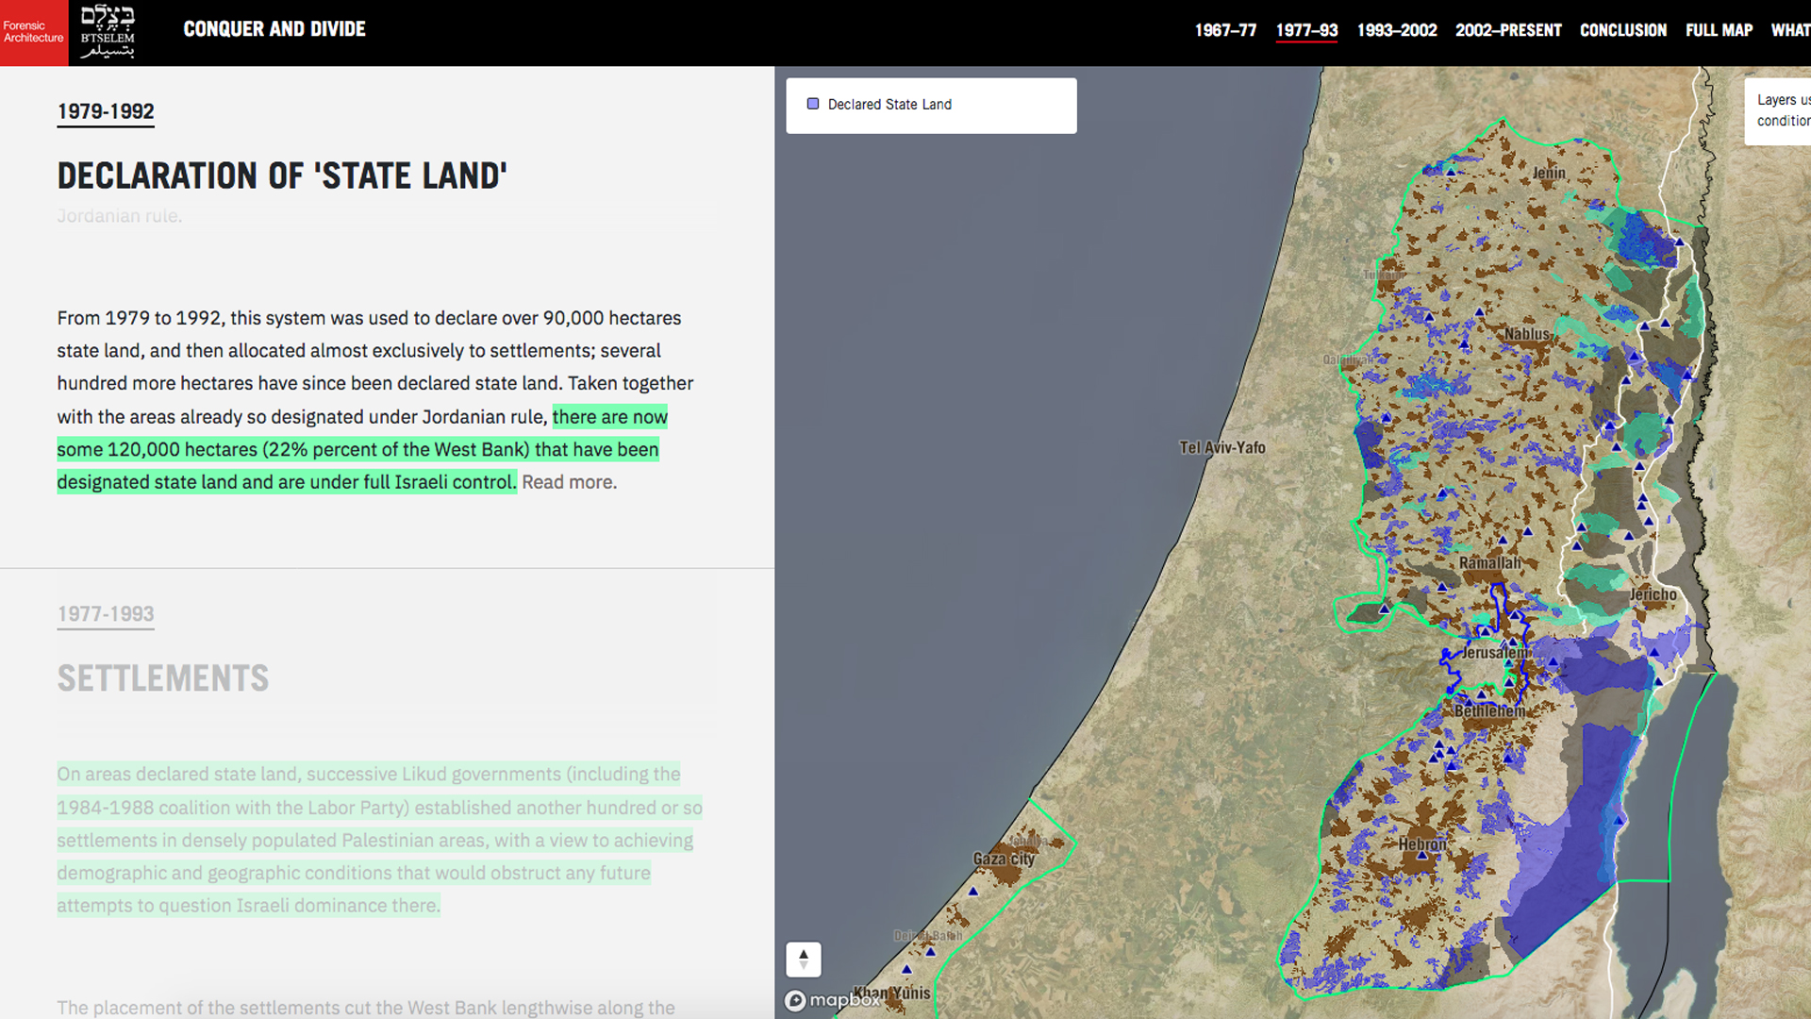Viewport: 1811px width, 1019px height.
Task: Open the Full Map view
Action: tap(1719, 30)
